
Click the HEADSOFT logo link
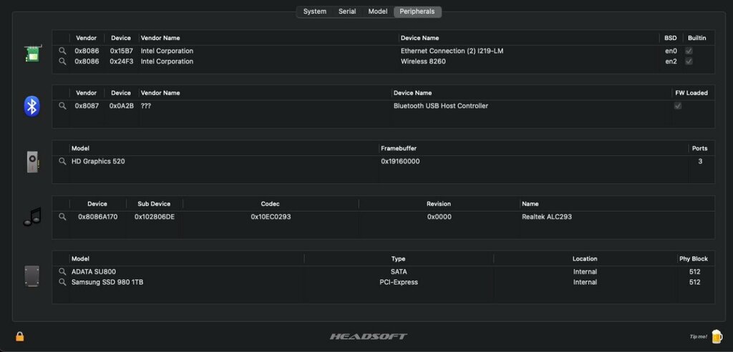coord(368,336)
